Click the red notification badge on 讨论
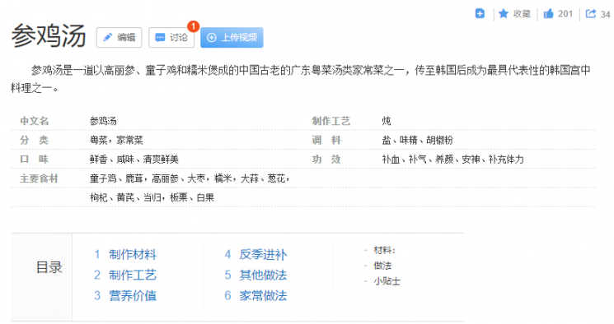Viewport: 614px width, 324px height. (x=193, y=26)
